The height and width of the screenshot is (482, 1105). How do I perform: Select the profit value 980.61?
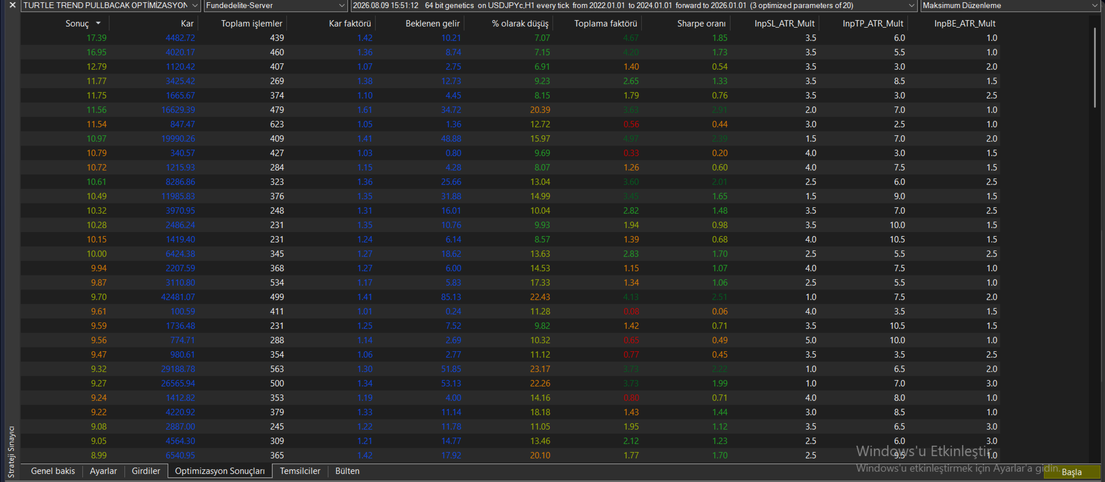click(x=183, y=355)
